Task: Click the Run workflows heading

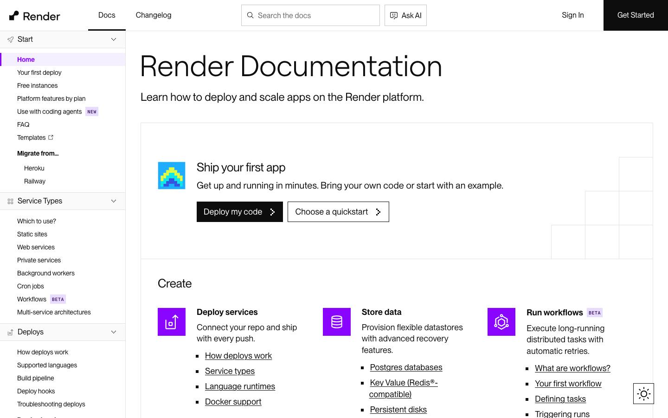Action: (x=555, y=313)
